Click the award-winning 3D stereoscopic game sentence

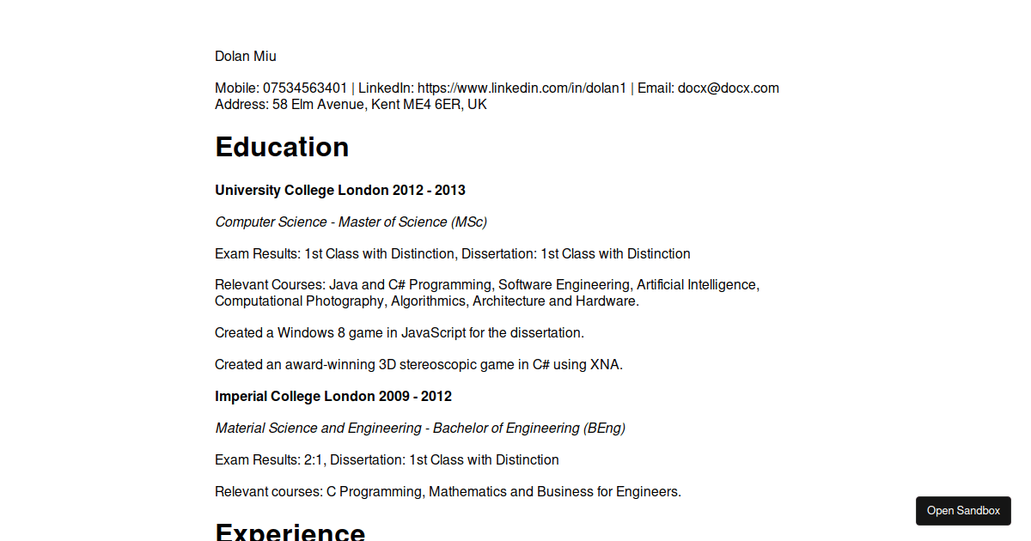point(418,364)
